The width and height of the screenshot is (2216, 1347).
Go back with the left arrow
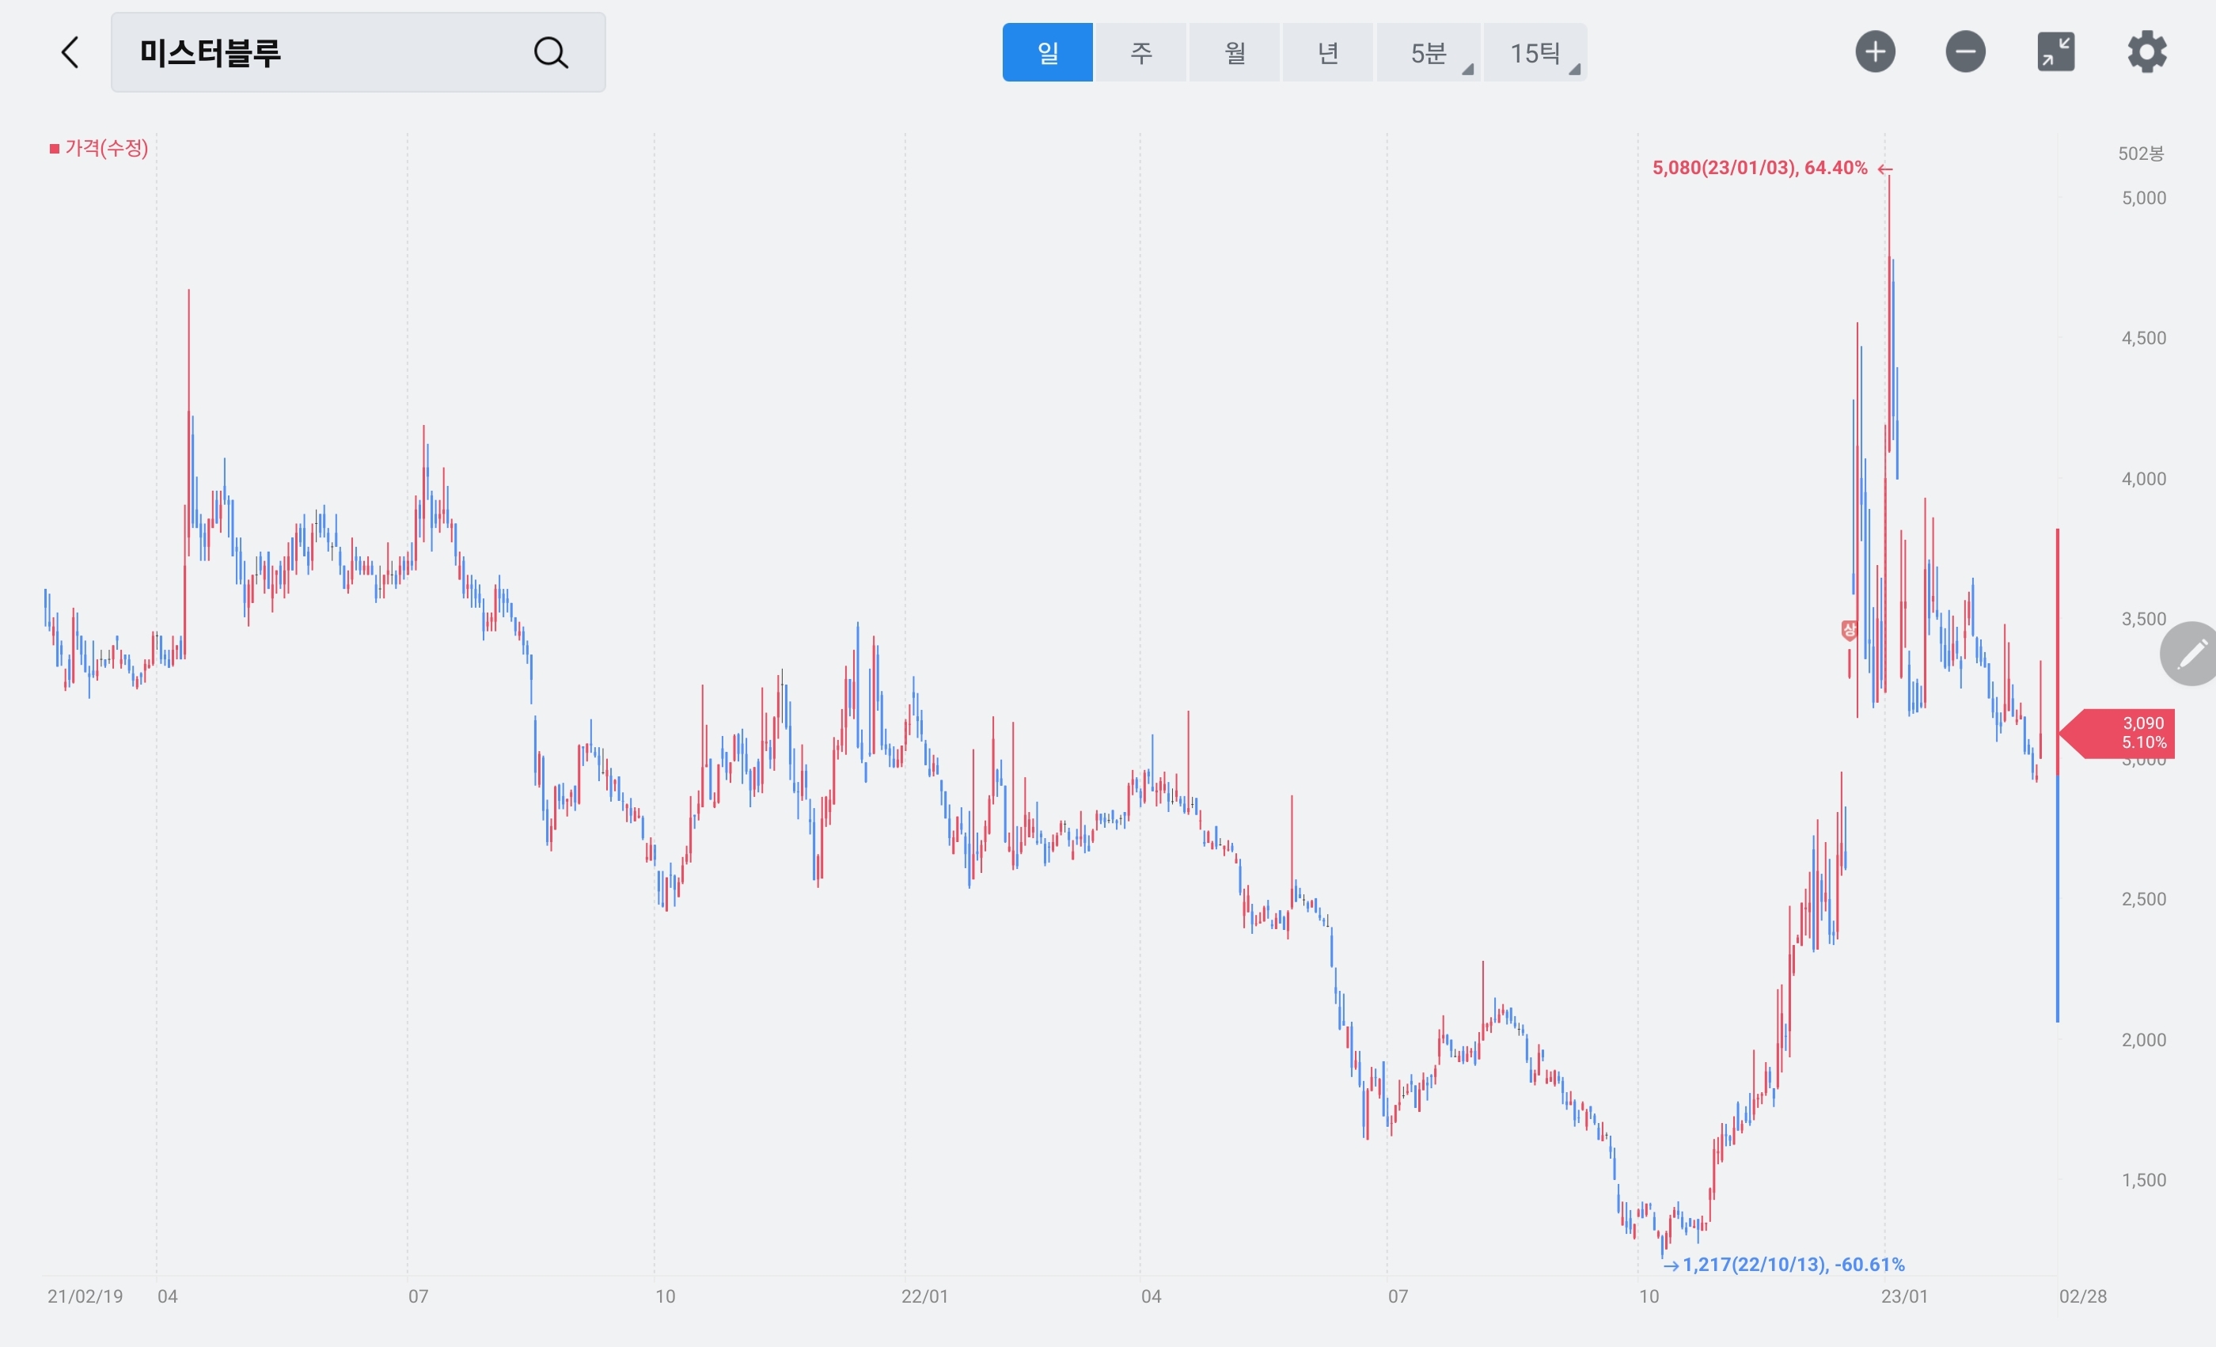(70, 52)
